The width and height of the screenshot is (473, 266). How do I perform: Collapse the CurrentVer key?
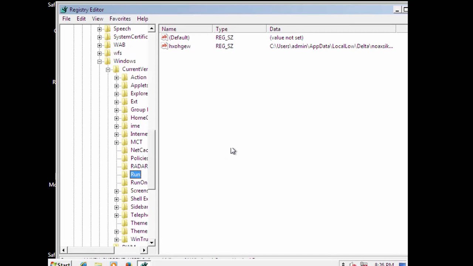108,69
